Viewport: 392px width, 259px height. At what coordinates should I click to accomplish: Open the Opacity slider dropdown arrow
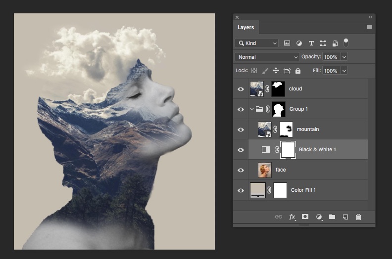click(x=344, y=57)
